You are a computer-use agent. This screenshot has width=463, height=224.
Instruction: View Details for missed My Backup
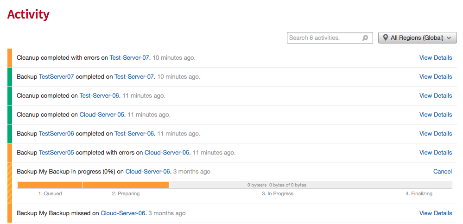[x=435, y=213]
